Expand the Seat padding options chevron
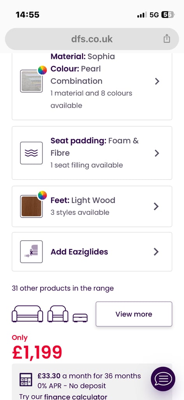184x400 pixels. (157, 153)
